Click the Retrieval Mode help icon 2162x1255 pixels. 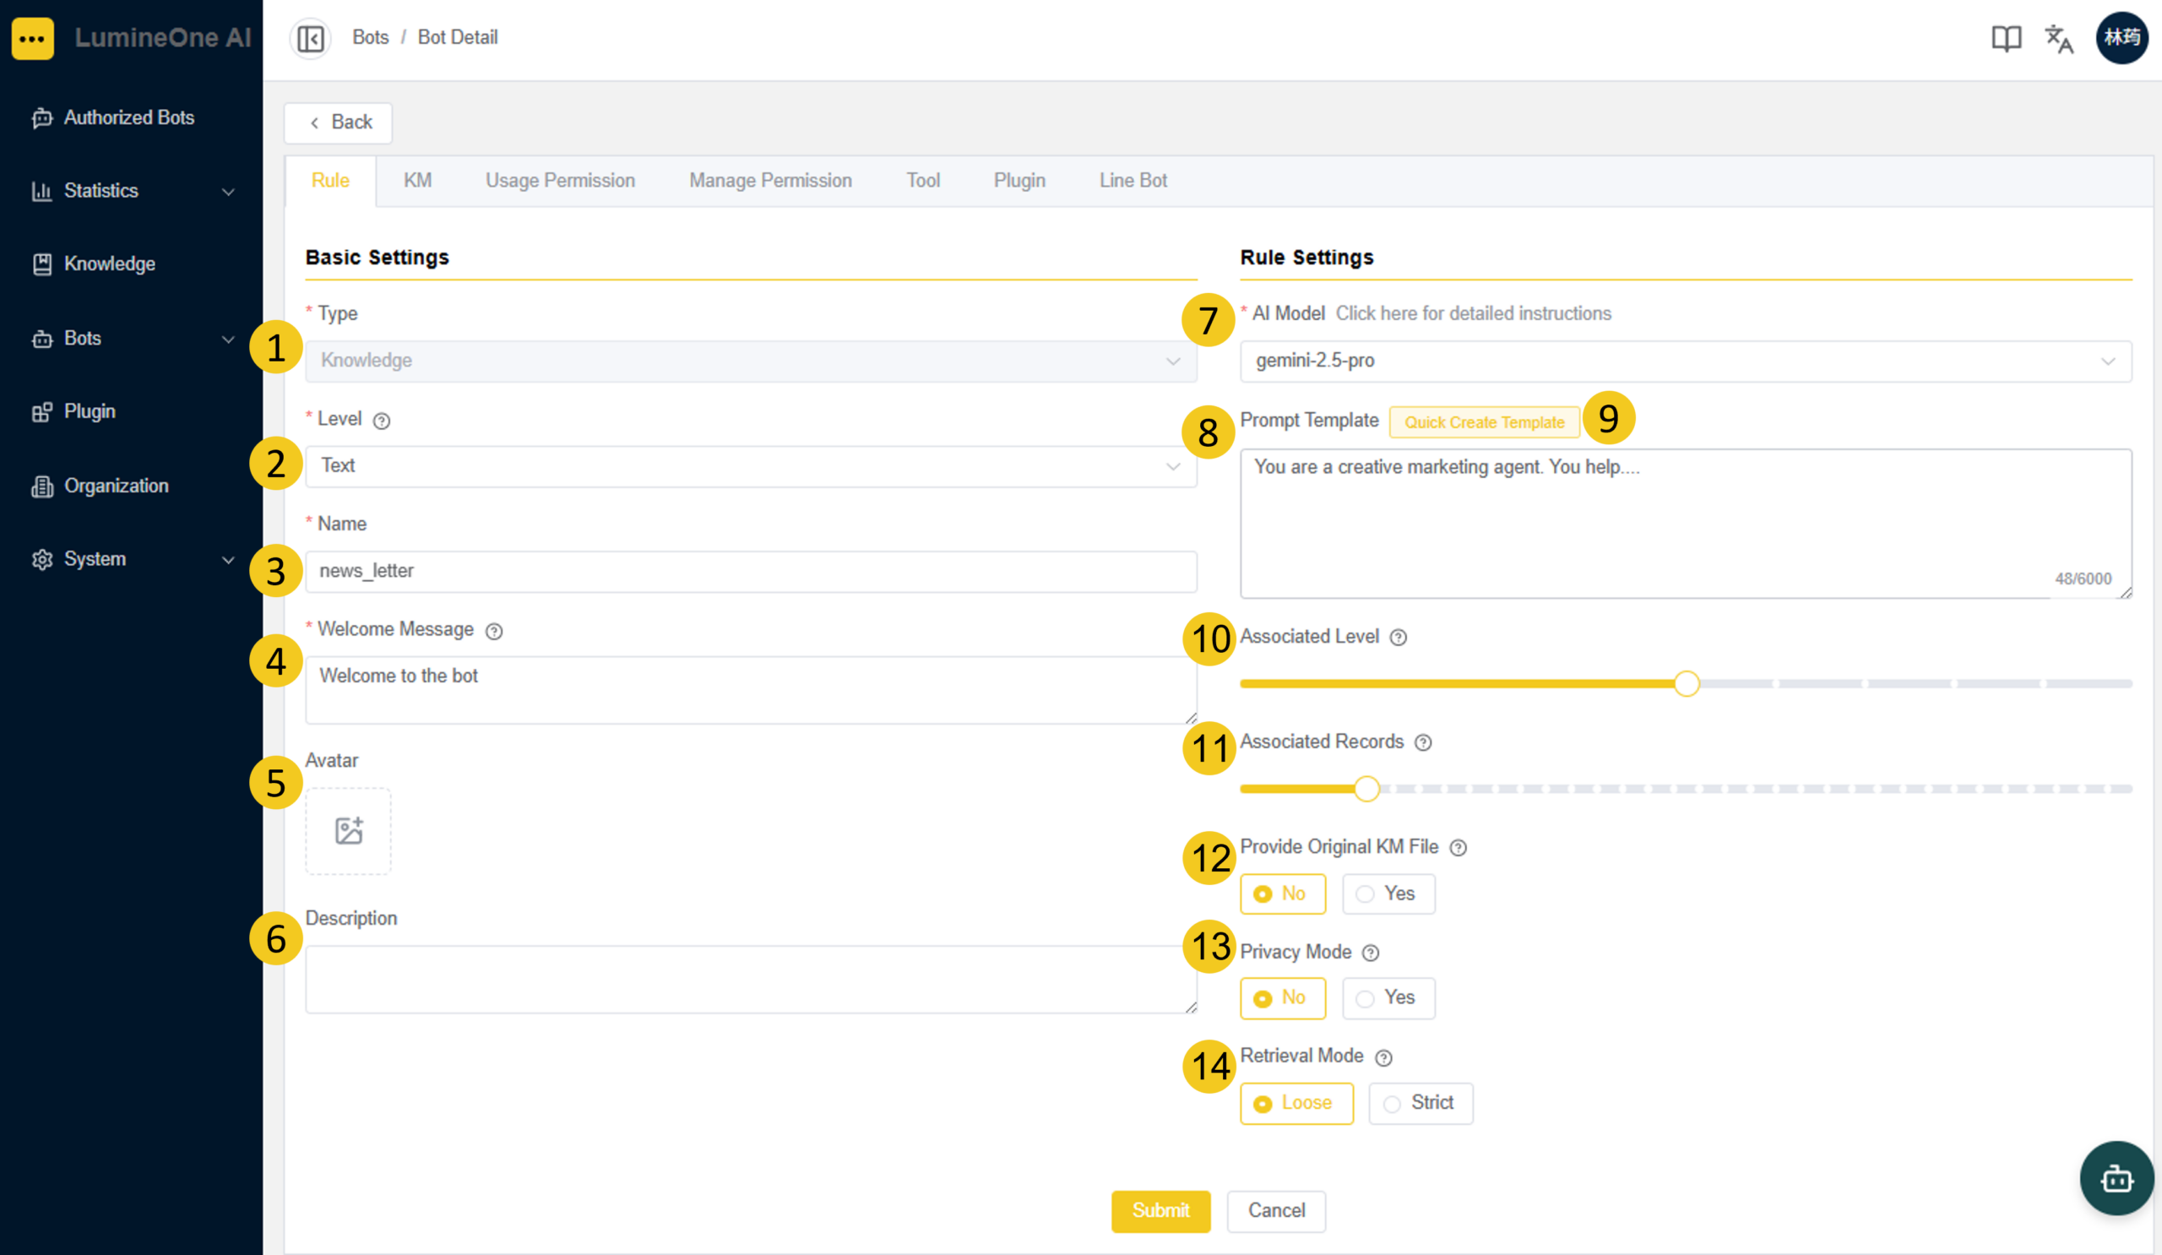click(x=1383, y=1057)
